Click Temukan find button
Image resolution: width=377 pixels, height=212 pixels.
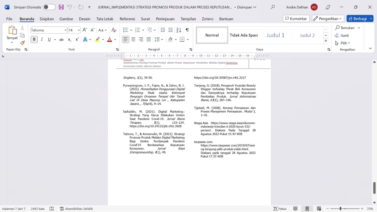(x=345, y=27)
